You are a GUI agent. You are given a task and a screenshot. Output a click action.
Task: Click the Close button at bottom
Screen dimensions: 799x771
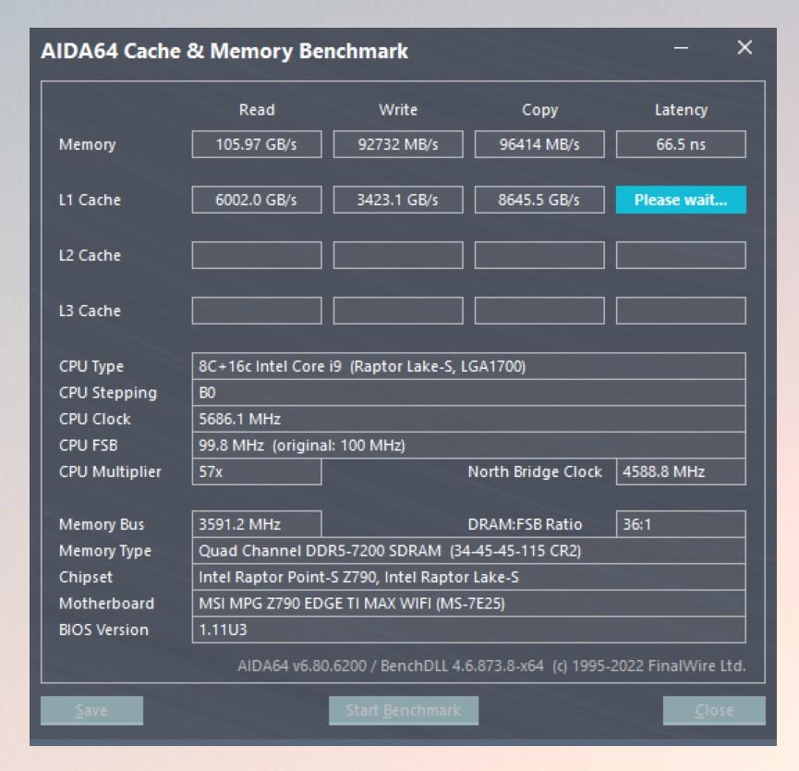click(x=714, y=710)
